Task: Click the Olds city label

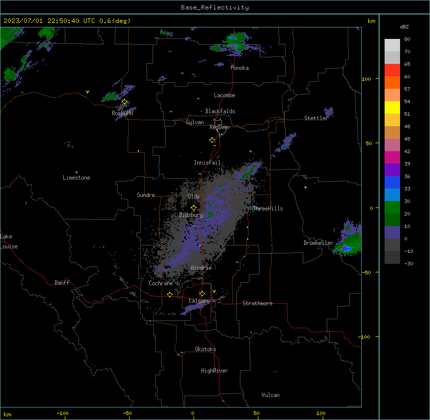Action: coord(194,197)
